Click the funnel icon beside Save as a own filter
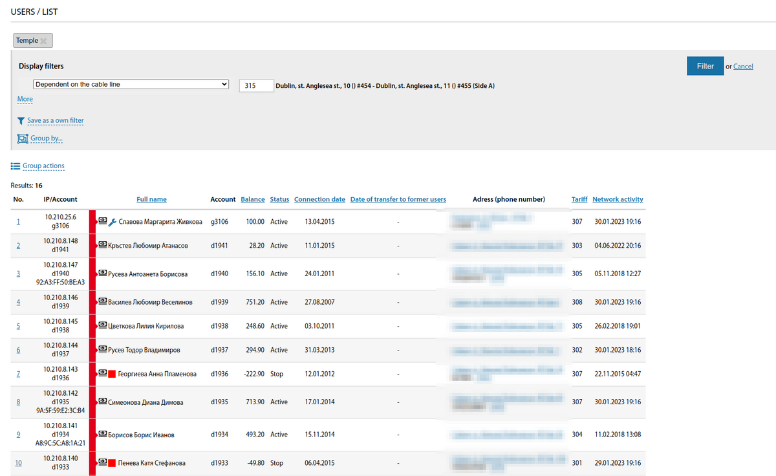Screen dimensions: 776x476 tap(21, 121)
